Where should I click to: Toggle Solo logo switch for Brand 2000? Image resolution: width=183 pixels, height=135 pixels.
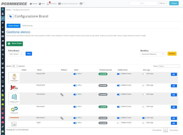(x=144, y=74)
